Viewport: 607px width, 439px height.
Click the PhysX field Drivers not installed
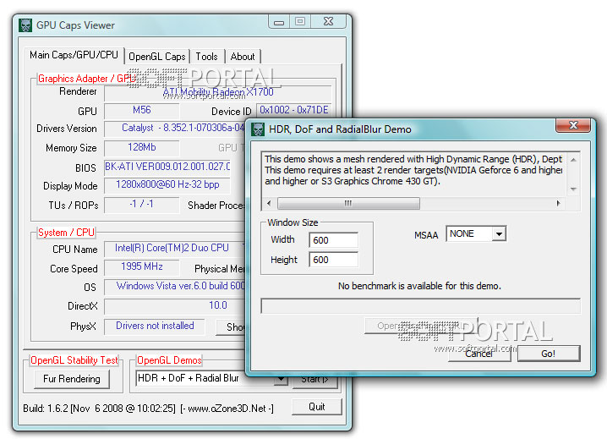[x=155, y=326]
